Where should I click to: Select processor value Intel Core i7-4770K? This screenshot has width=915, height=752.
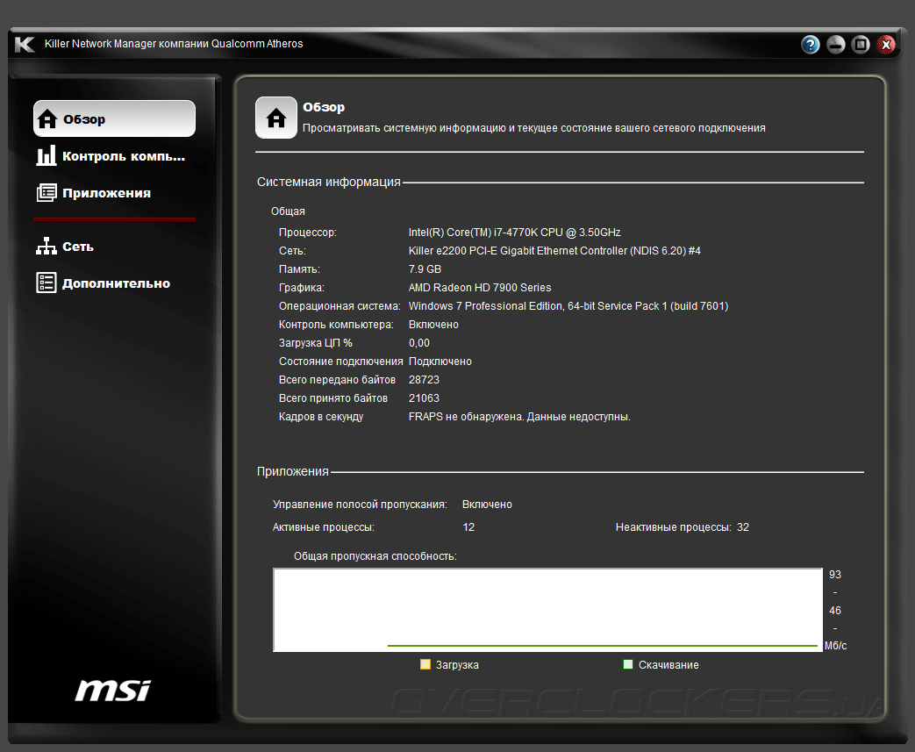[515, 233]
